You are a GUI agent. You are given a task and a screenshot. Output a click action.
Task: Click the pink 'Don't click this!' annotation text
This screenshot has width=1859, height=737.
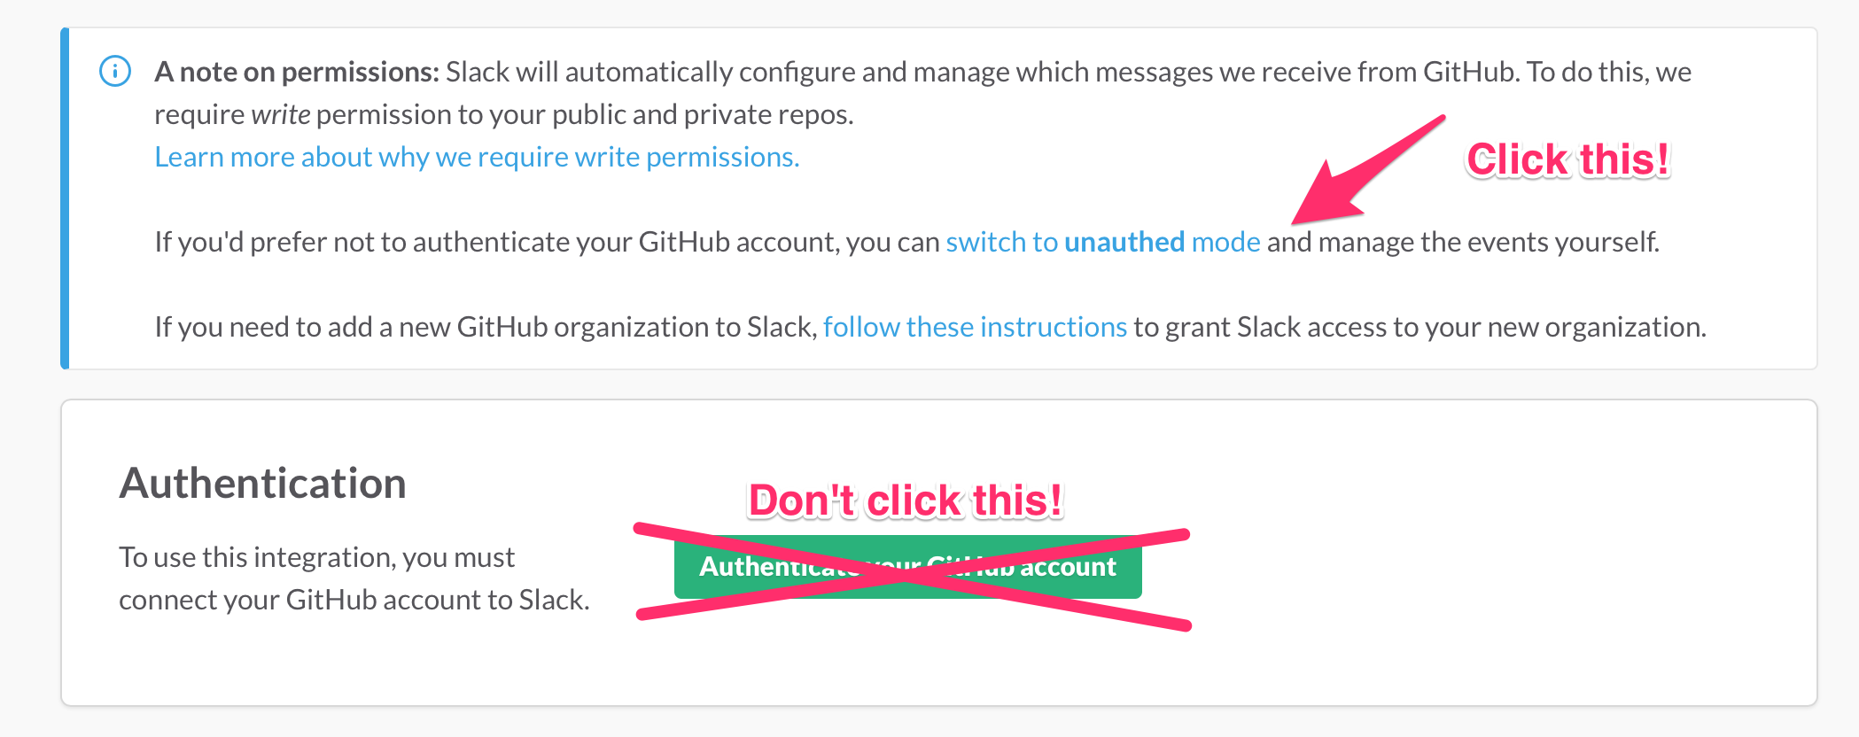pos(905,500)
